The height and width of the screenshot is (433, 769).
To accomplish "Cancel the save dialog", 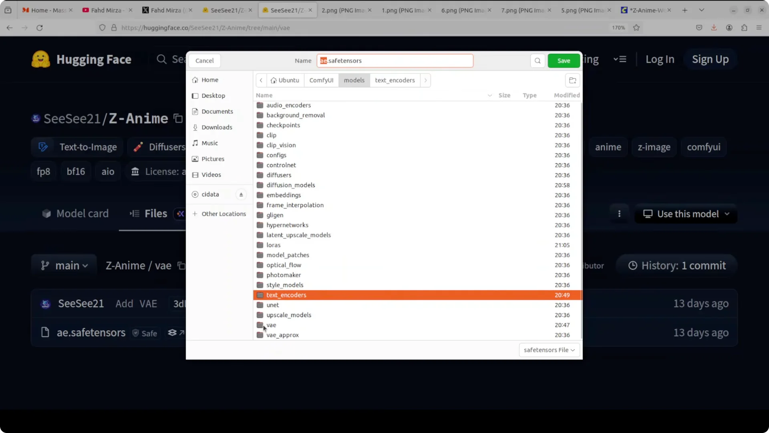I will [204, 61].
